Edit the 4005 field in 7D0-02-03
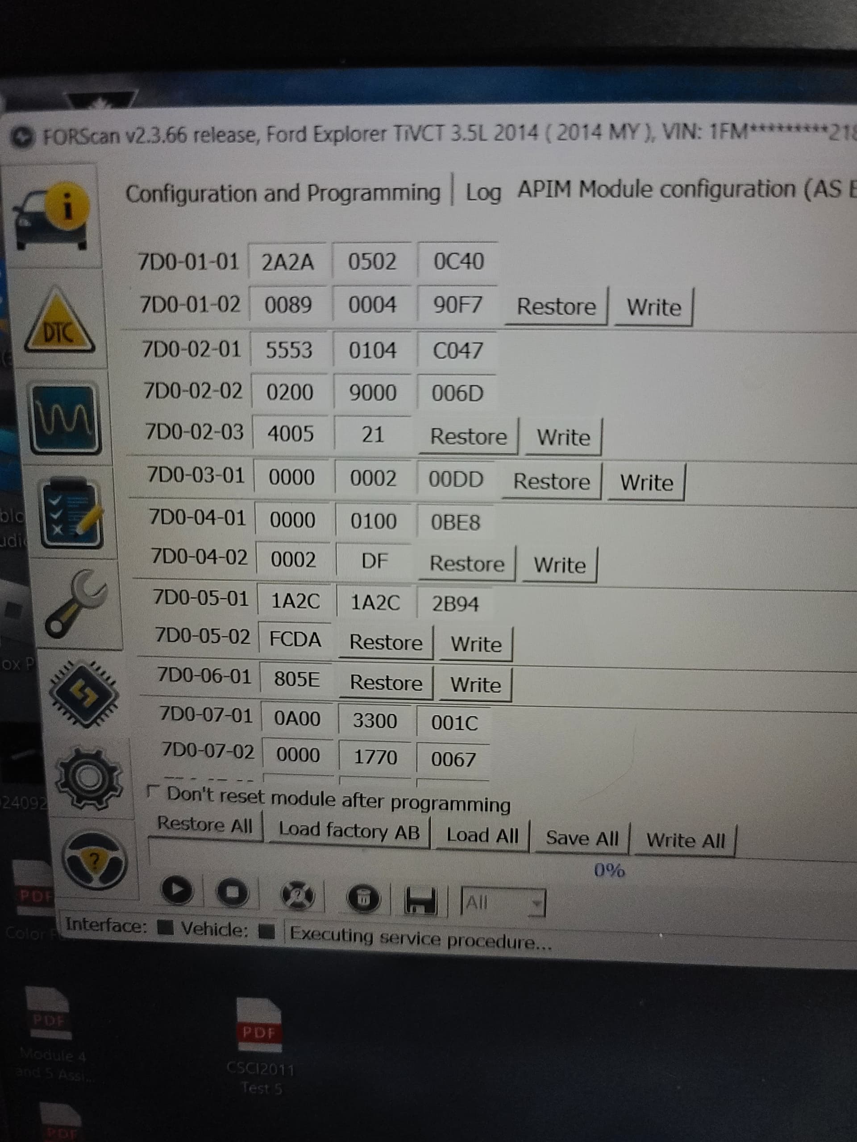The image size is (857, 1142). [x=290, y=434]
